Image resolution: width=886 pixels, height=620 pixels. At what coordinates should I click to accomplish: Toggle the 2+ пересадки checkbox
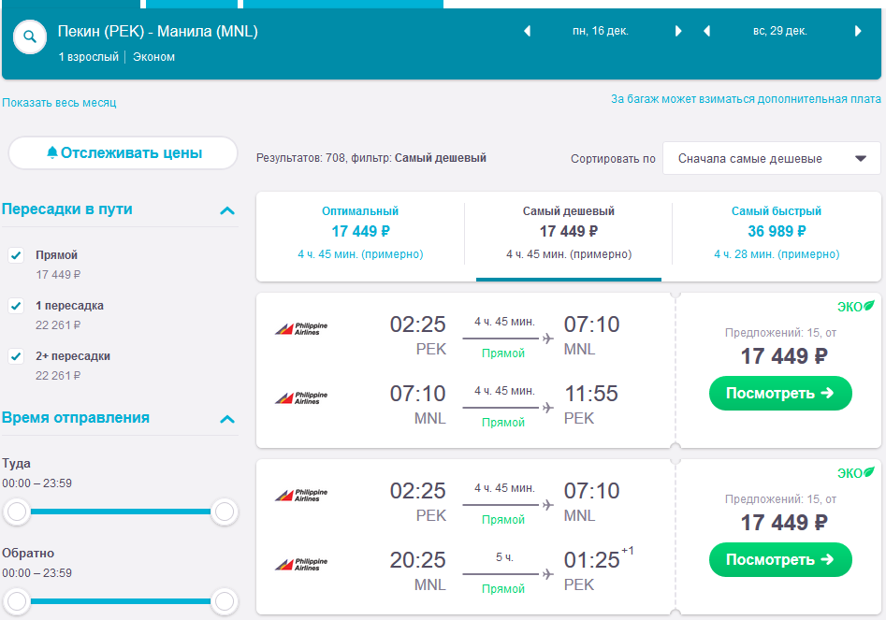pos(16,356)
